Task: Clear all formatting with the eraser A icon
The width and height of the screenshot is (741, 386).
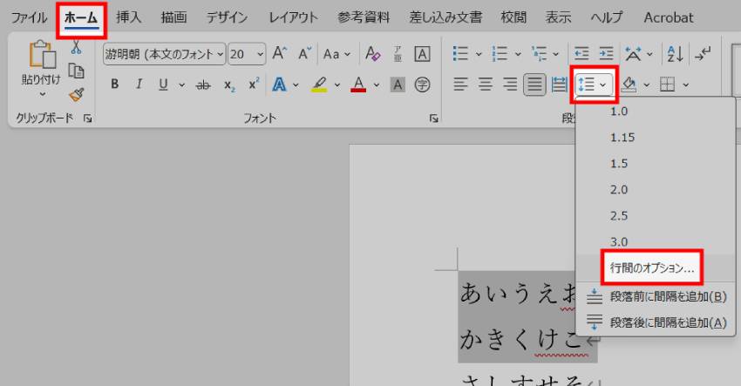Action: (373, 54)
